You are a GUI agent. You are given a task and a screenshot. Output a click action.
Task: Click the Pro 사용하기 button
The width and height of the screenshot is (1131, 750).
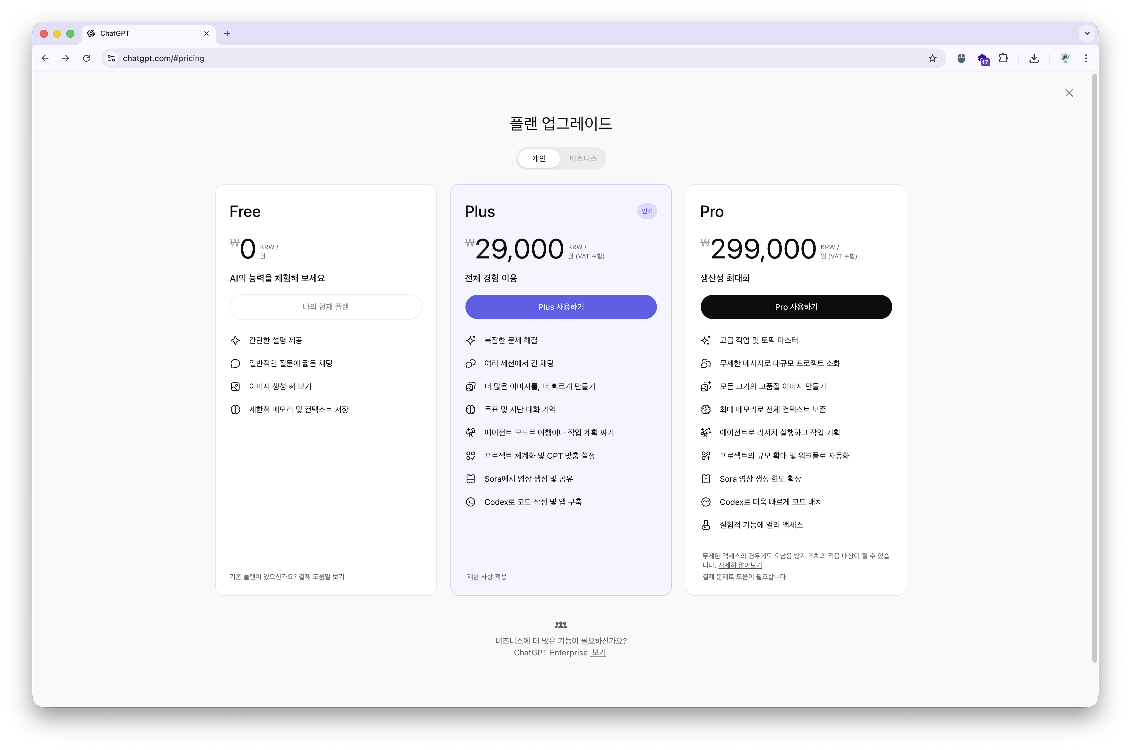pos(796,307)
